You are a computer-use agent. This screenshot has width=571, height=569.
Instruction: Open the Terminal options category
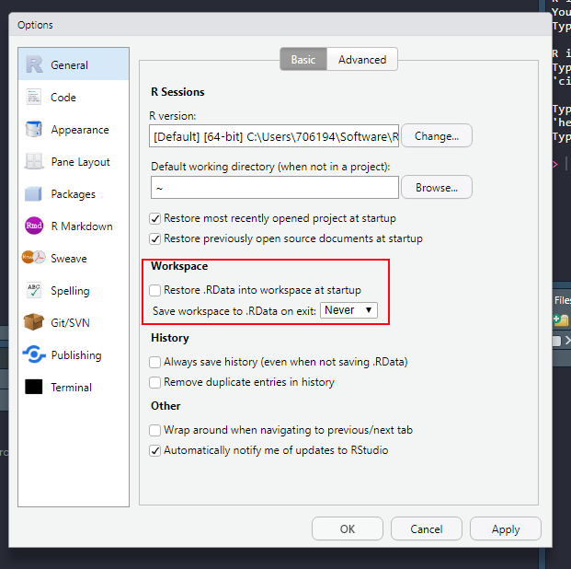point(74,387)
